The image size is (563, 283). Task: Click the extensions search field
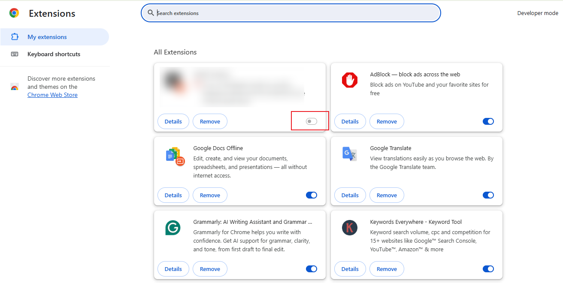tap(291, 13)
